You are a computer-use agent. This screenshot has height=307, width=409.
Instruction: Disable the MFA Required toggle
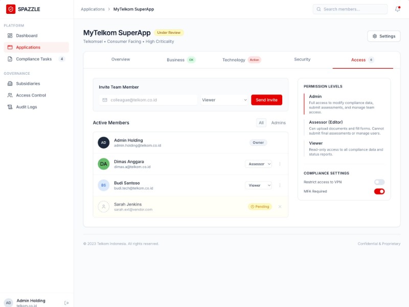coord(379,191)
